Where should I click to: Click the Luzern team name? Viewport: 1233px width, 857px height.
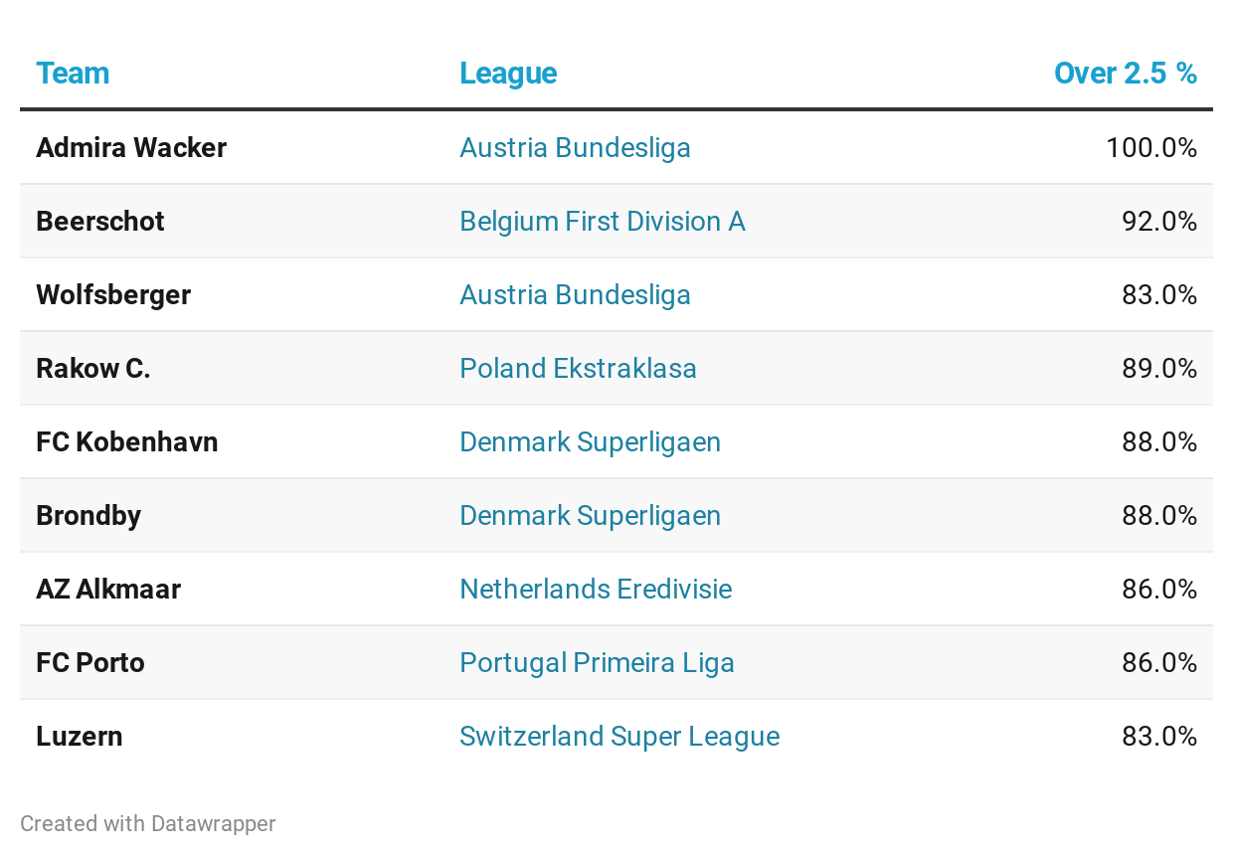coord(80,736)
